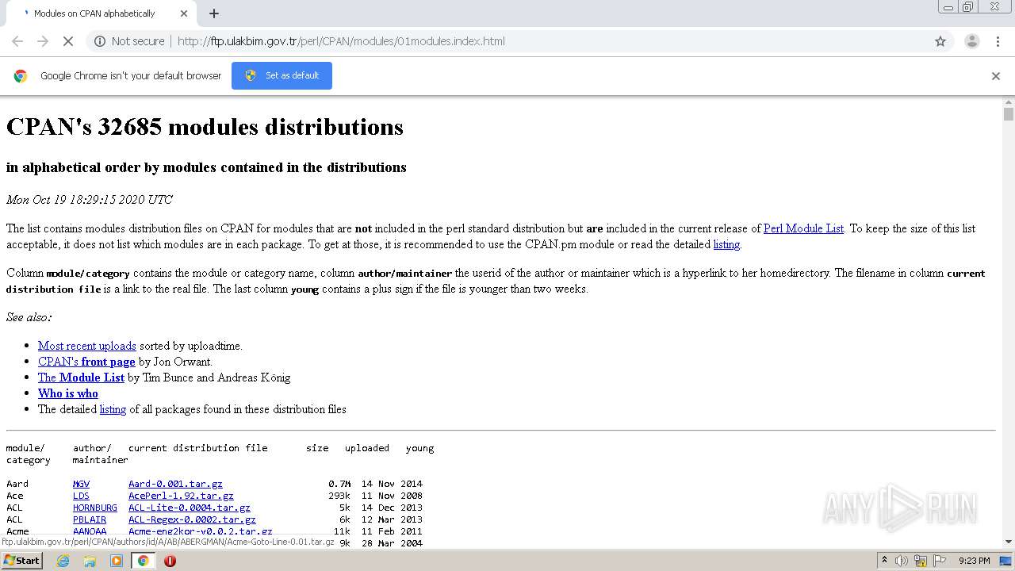Download Acme-eng2kor-v0.0.2.tar.gz
This screenshot has width=1015, height=571.
click(x=201, y=531)
